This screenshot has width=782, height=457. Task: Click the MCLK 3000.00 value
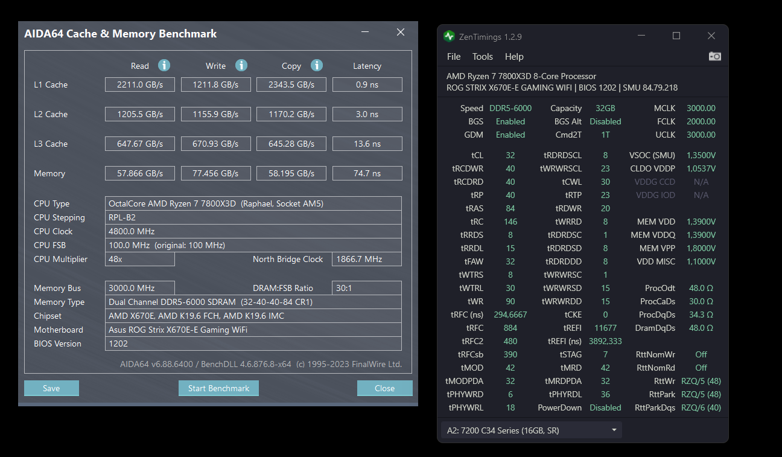pos(701,108)
